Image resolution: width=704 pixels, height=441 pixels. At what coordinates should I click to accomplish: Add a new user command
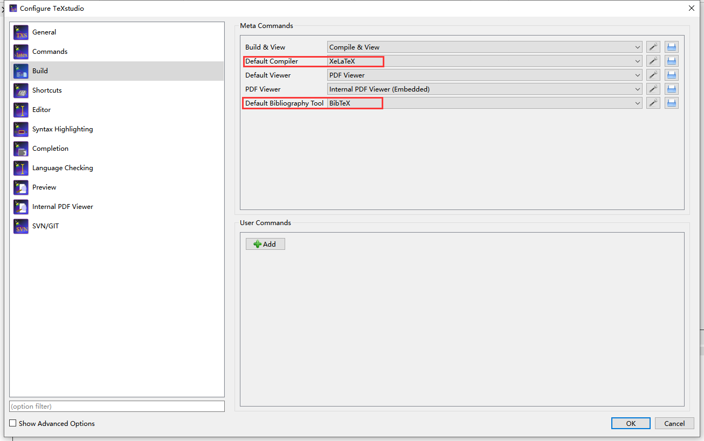point(265,244)
